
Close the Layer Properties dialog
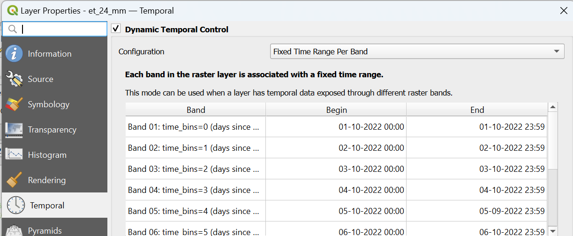pos(564,10)
